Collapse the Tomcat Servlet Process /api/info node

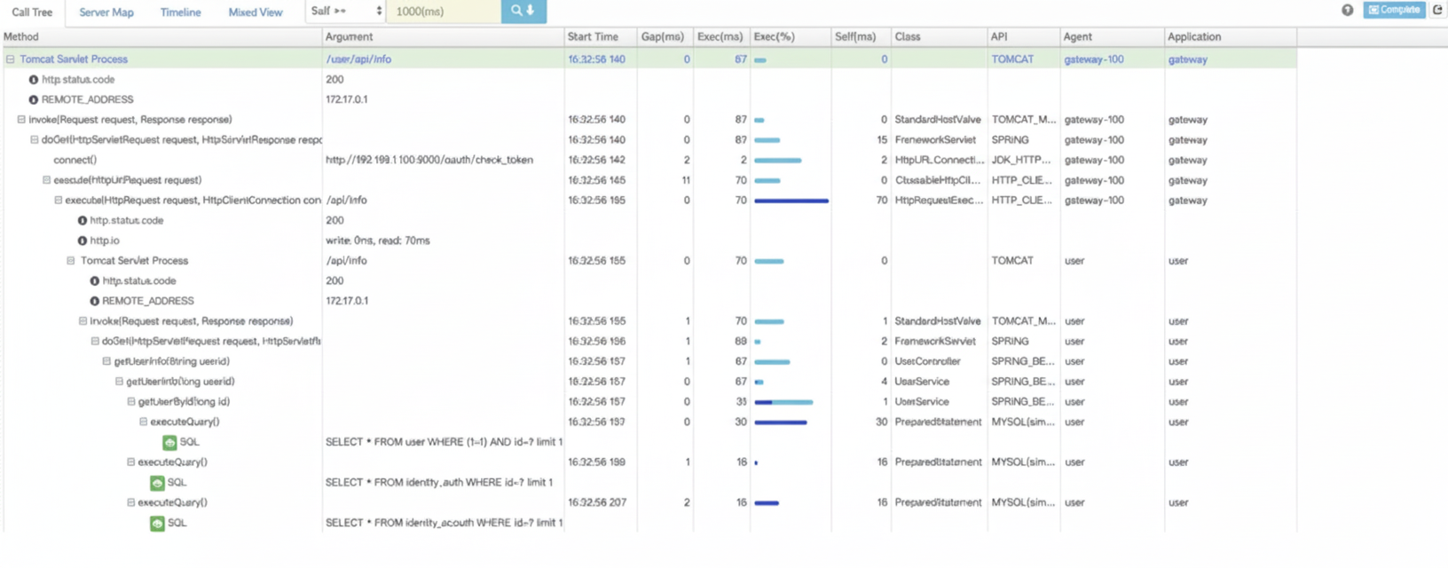coord(71,261)
